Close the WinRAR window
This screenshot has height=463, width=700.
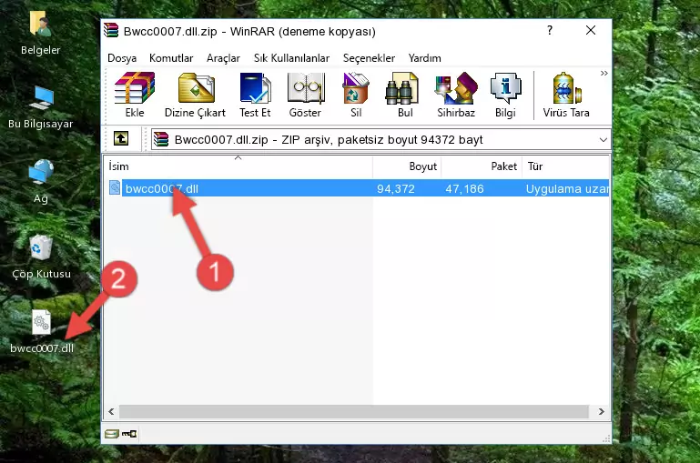click(x=591, y=30)
